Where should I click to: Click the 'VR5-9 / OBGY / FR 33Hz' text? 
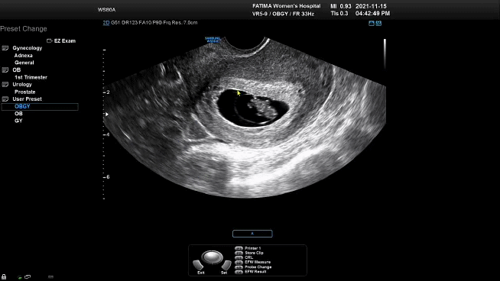(x=283, y=14)
